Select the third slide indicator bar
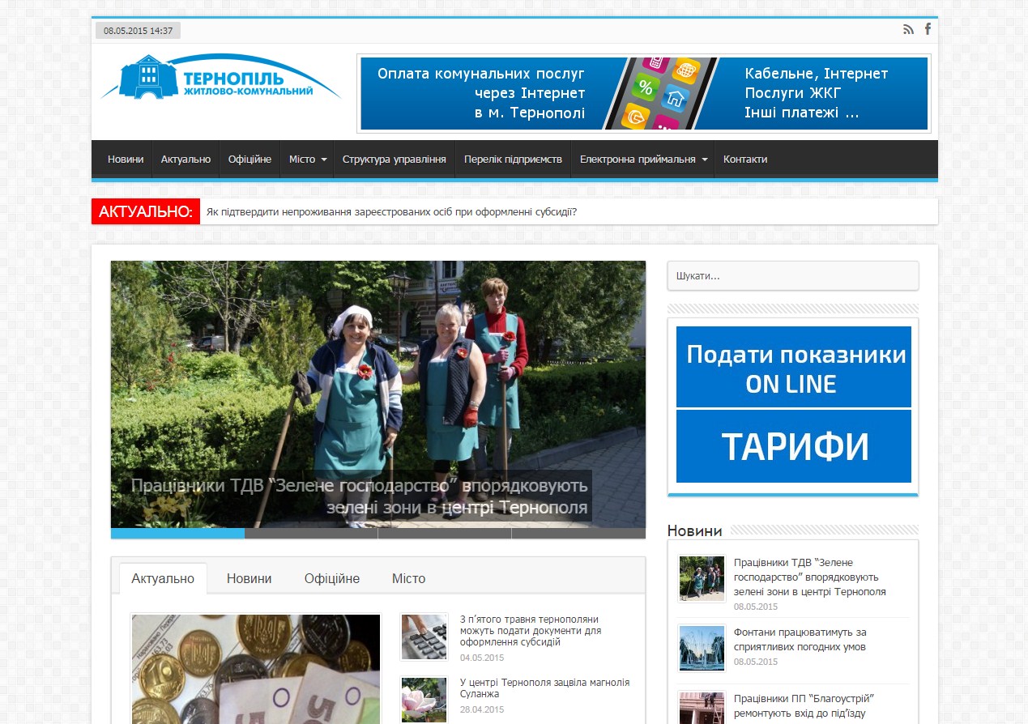The width and height of the screenshot is (1028, 724). (445, 533)
